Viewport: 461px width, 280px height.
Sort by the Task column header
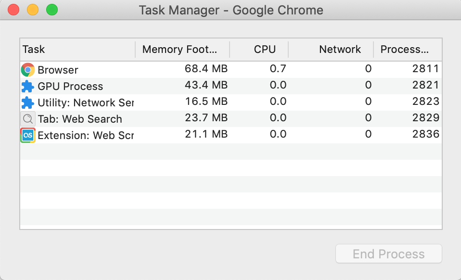(77, 50)
